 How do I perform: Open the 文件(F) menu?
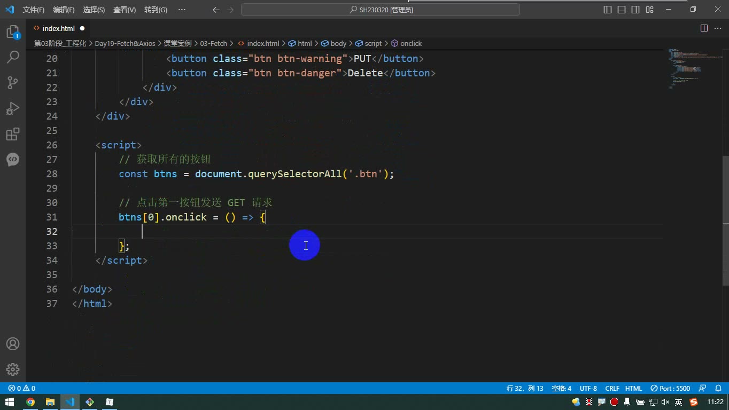(x=34, y=10)
